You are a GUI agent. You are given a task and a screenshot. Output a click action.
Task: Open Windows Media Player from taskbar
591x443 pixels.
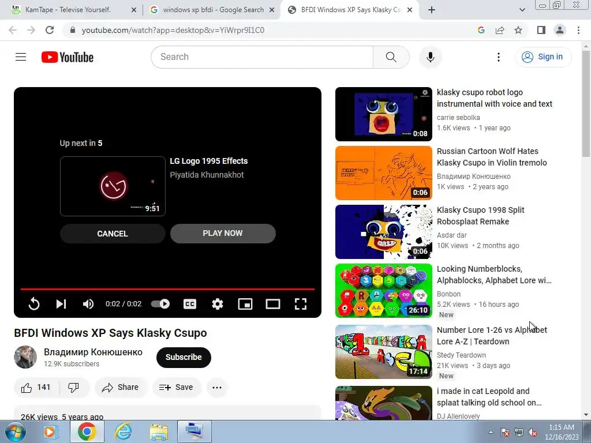(x=50, y=431)
